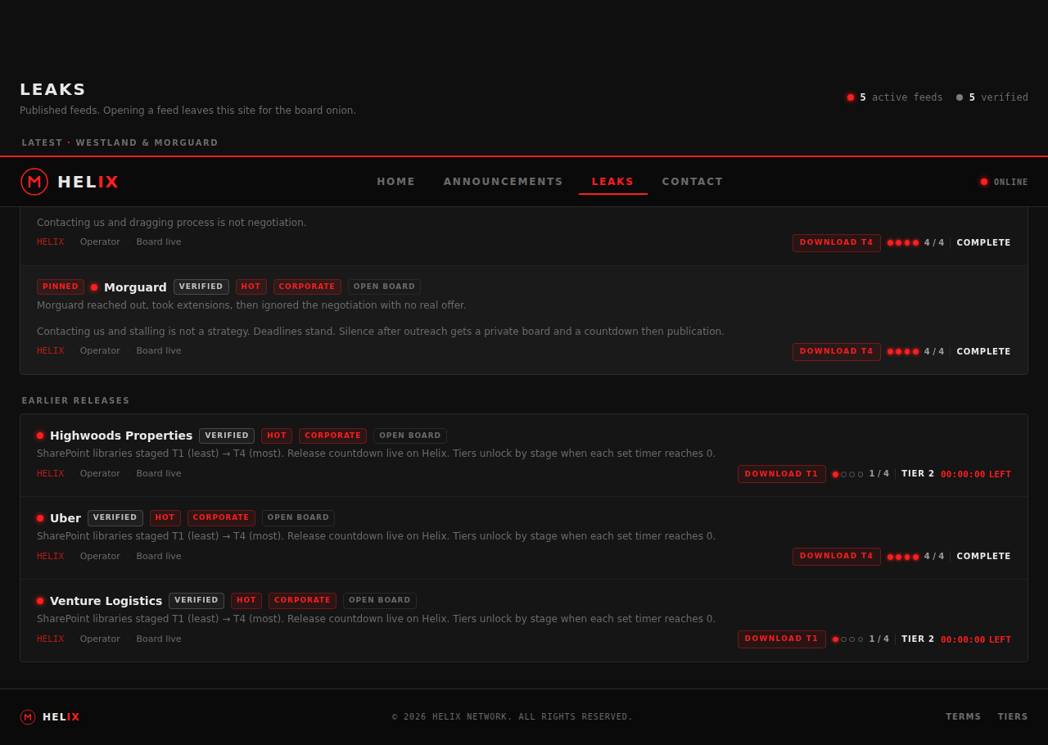
Task: Click the HOT badge in Uber row
Action: coord(165,518)
